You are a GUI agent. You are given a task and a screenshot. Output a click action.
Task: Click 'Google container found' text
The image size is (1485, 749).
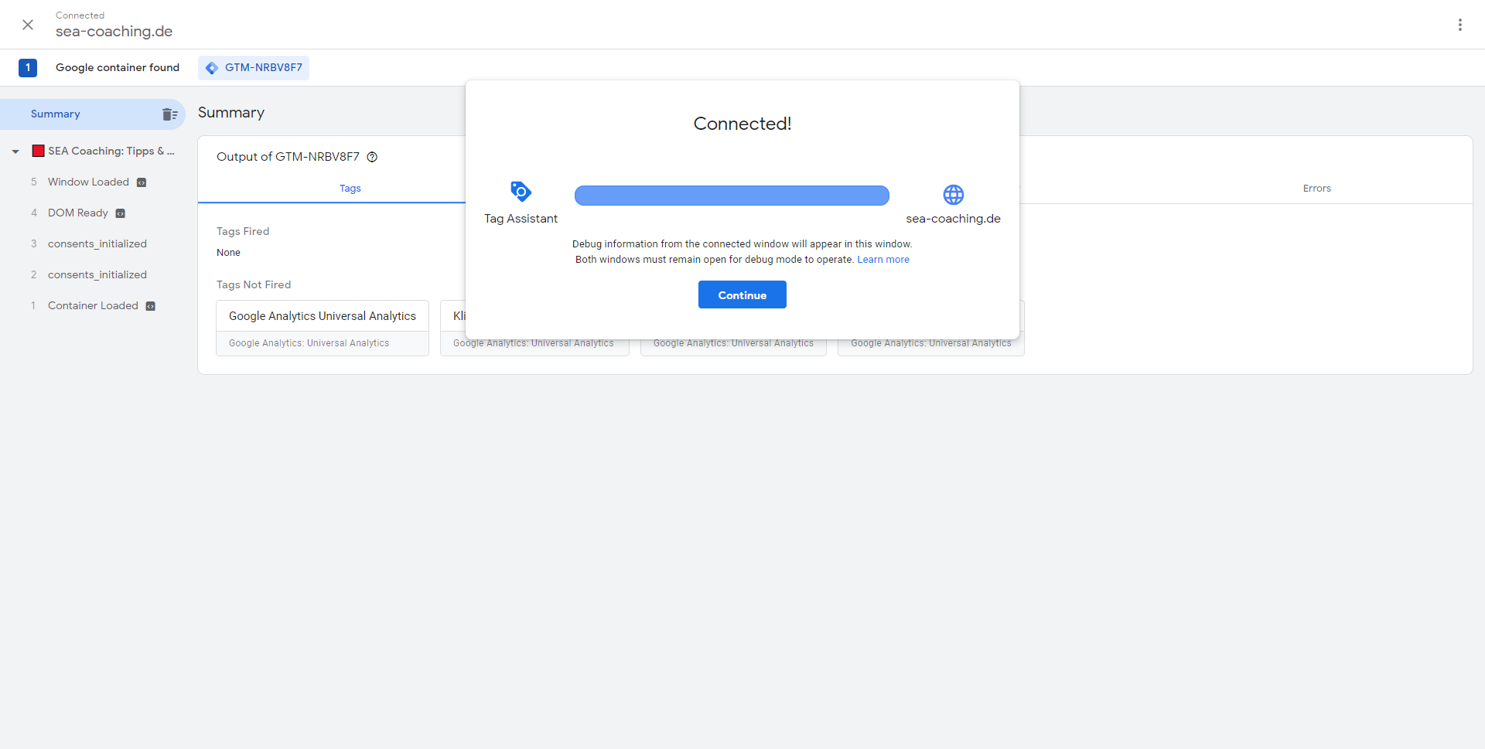[x=118, y=68]
